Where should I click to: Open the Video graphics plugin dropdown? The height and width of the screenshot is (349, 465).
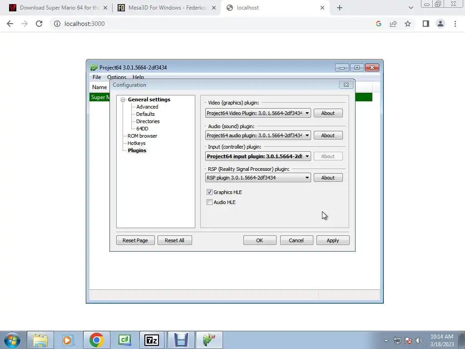(x=258, y=113)
